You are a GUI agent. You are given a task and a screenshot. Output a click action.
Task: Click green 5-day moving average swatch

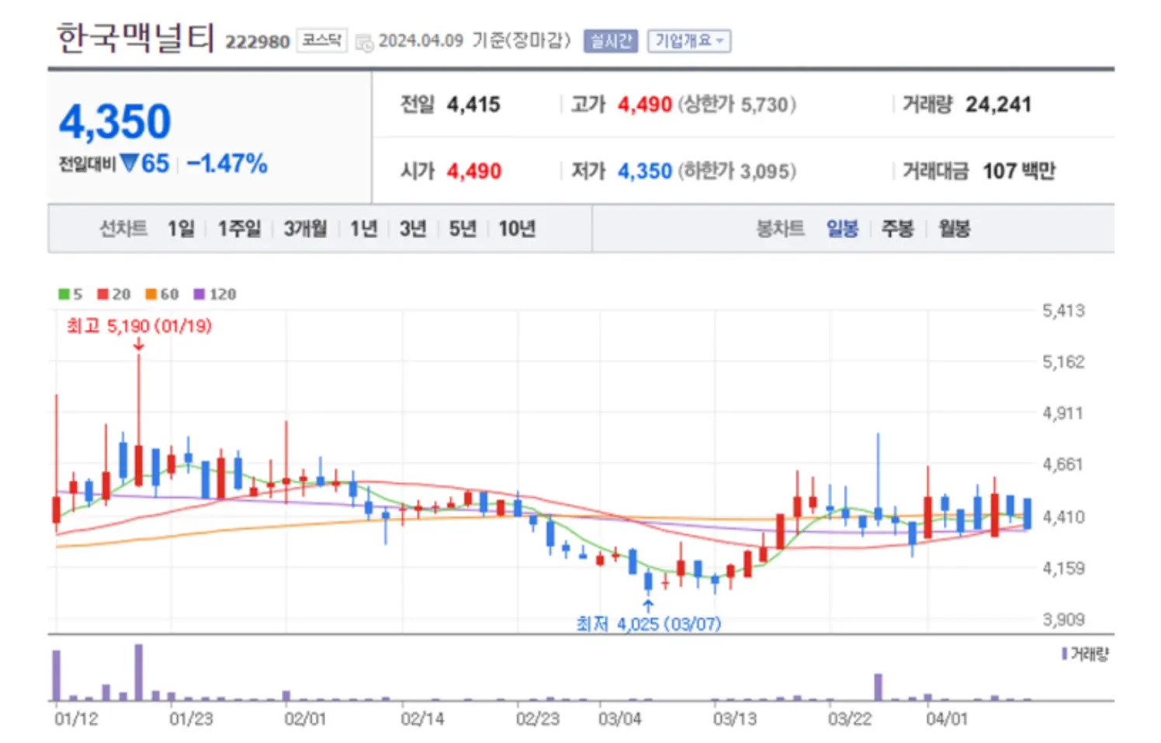(x=64, y=294)
